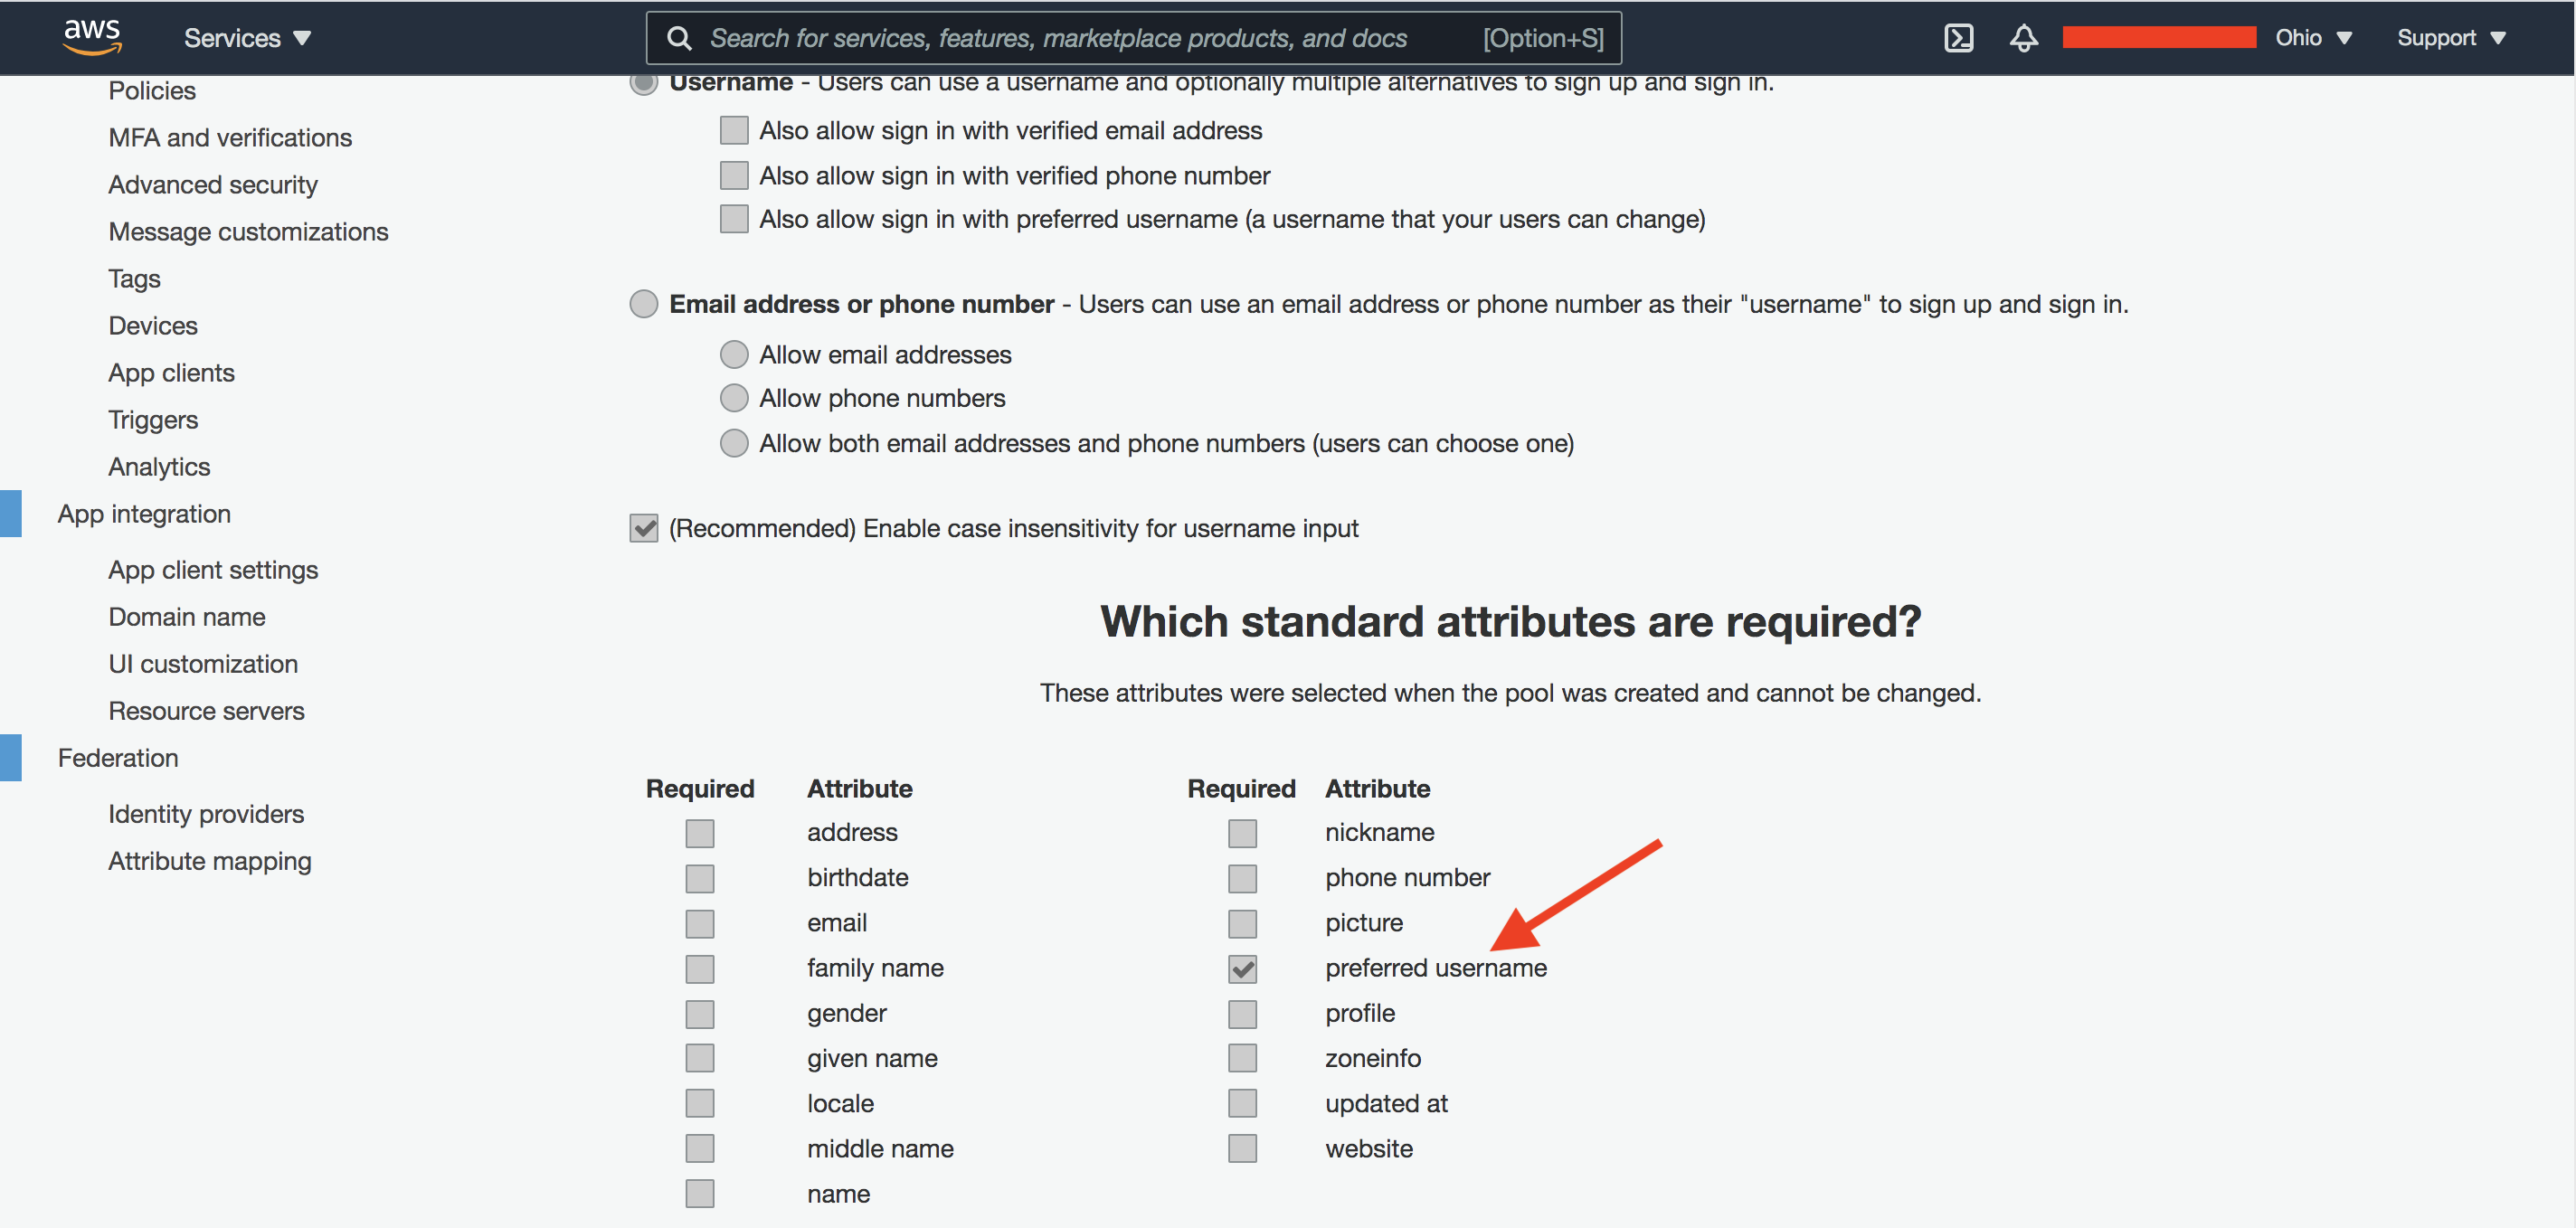Expand the Support menu
Screen dimensions: 2576x1228
[2449, 38]
